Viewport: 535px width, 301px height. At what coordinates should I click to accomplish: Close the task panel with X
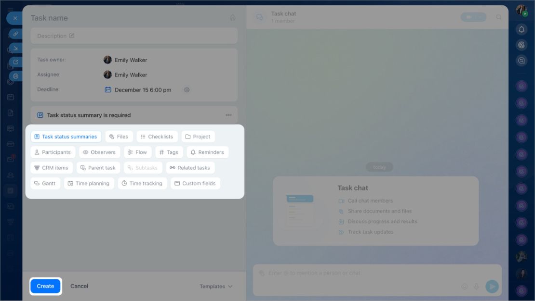15,18
